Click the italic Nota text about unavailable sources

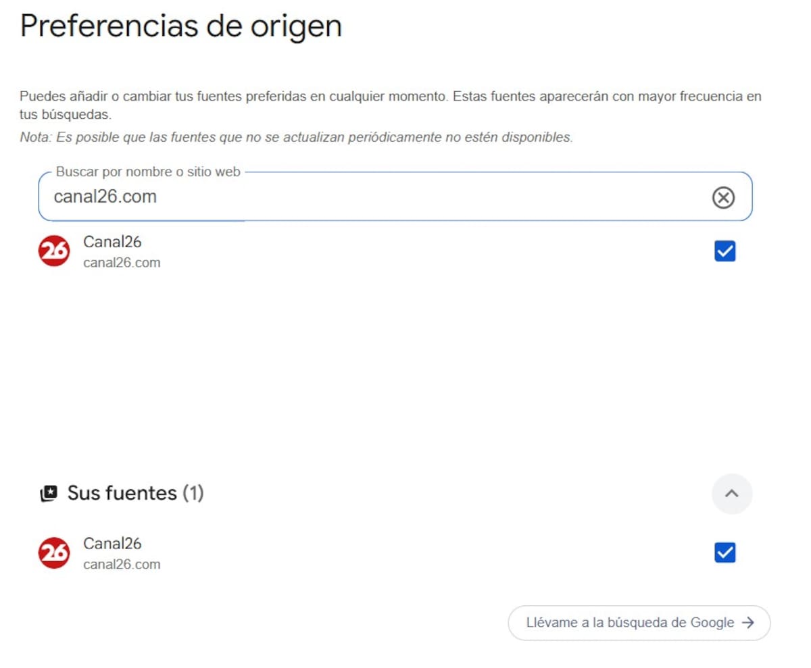[296, 137]
